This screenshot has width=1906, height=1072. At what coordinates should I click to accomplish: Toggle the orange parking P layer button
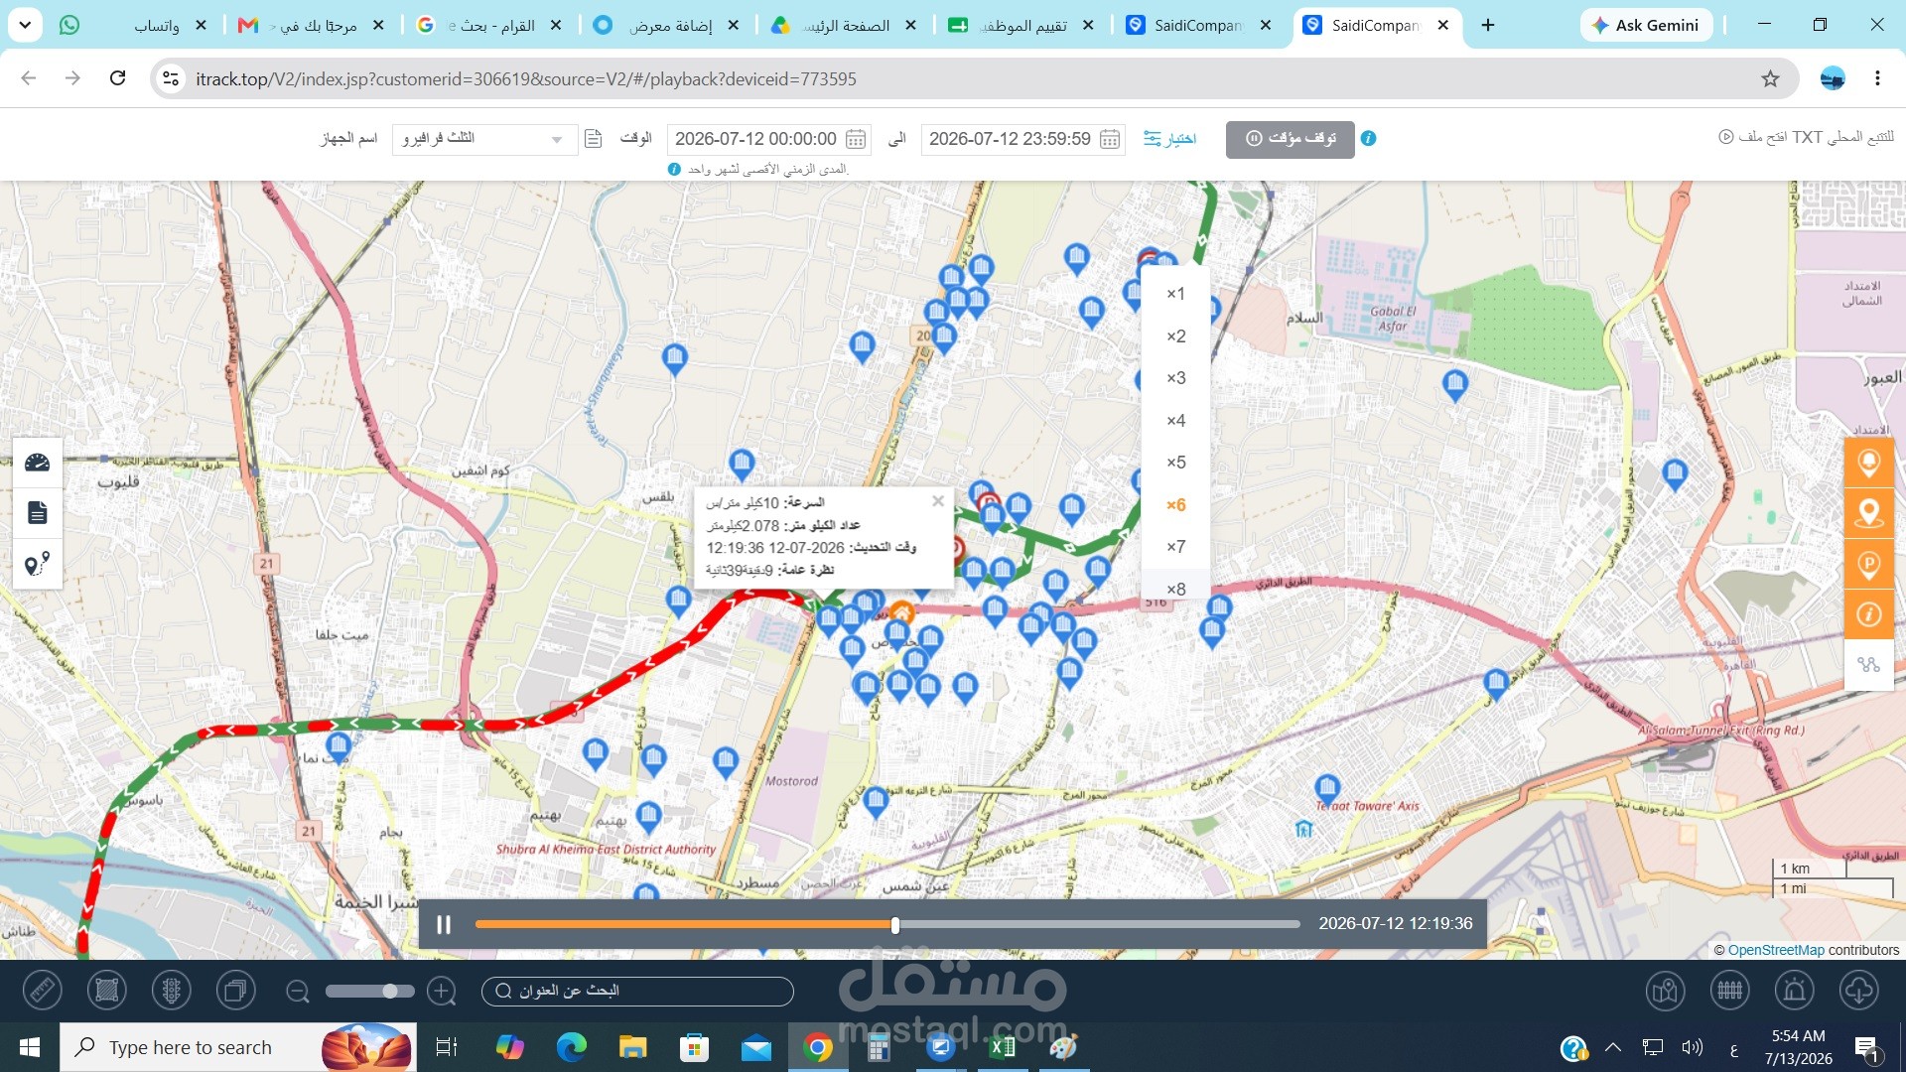point(1868,565)
